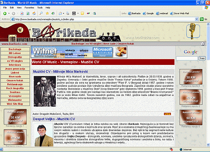Image resolution: width=210 pixels, height=152 pixels.
Task: Click the Trazi search button
Action: point(202,58)
